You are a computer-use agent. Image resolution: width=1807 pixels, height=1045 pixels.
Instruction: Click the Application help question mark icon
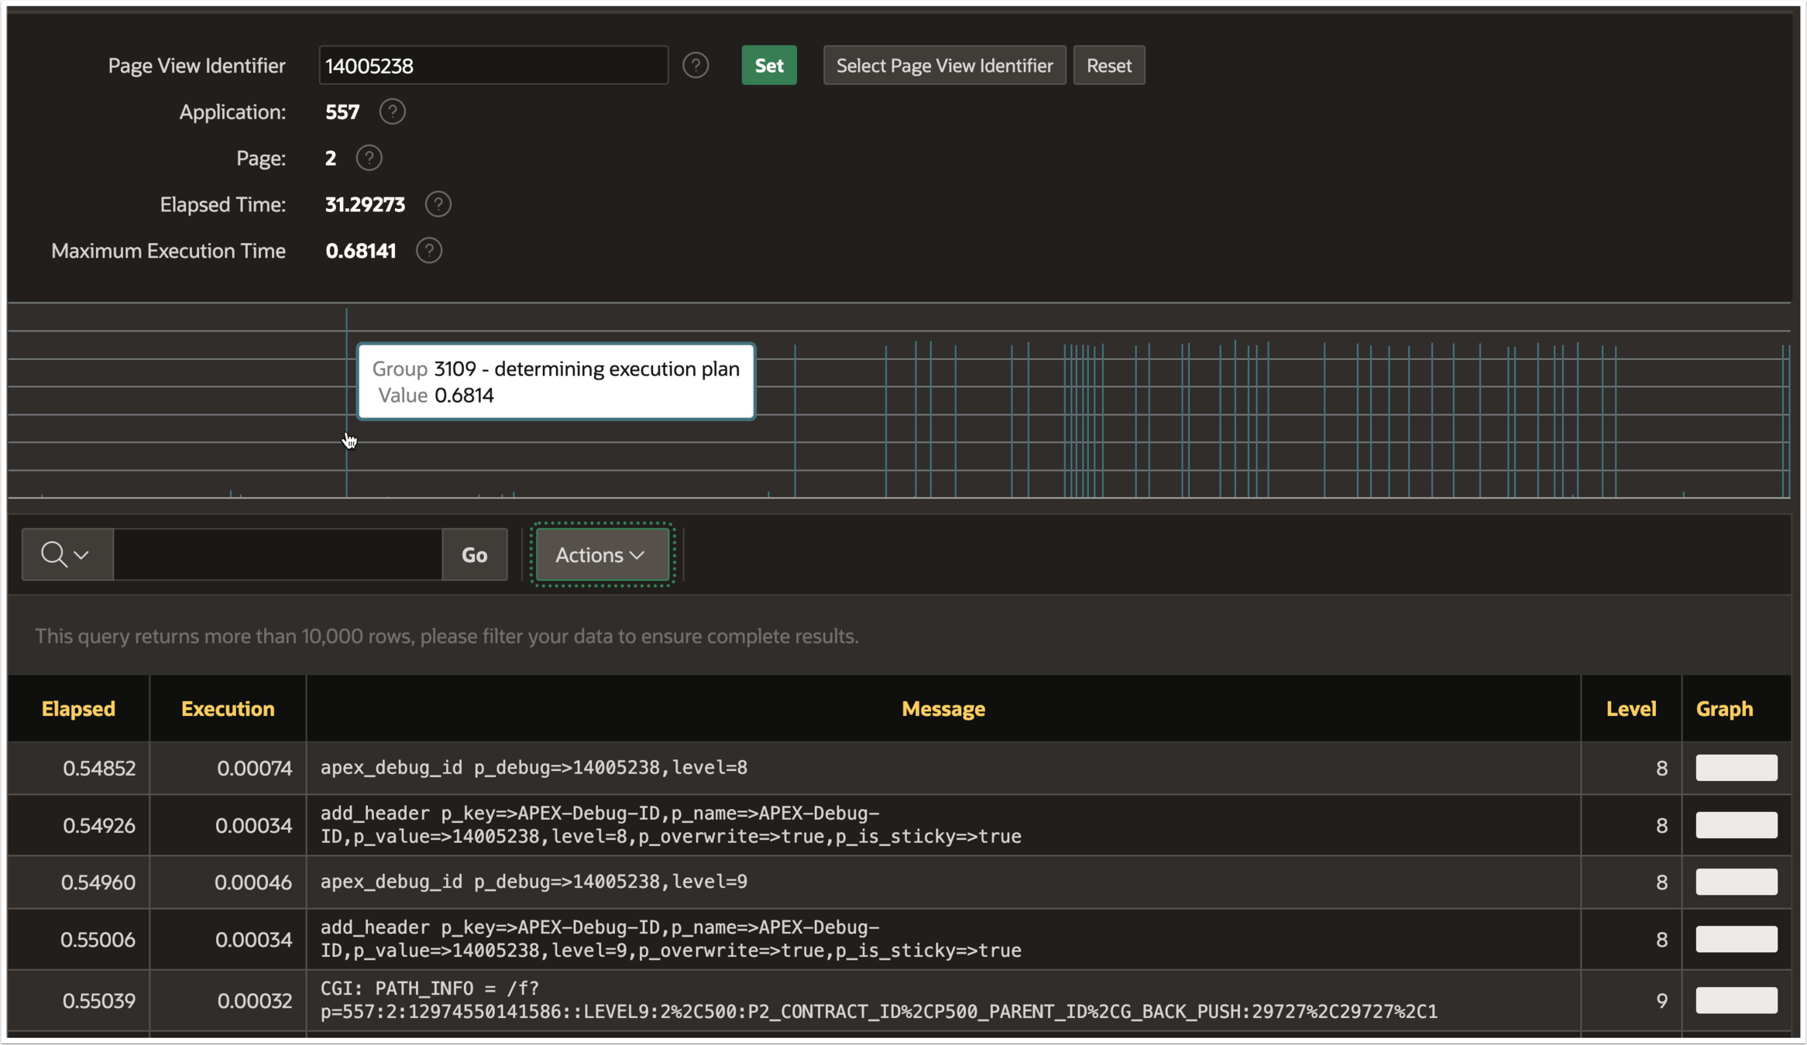tap(392, 111)
